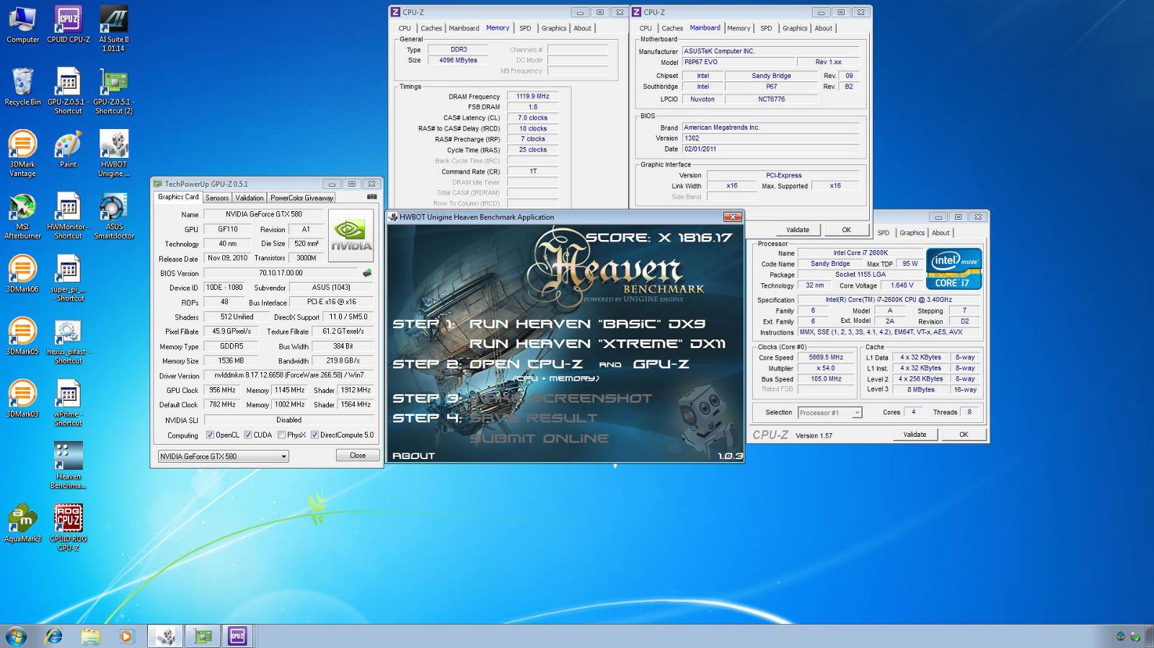
Task: Open the GPU-Z.0.5.1 Shortcut icon
Action: click(69, 92)
